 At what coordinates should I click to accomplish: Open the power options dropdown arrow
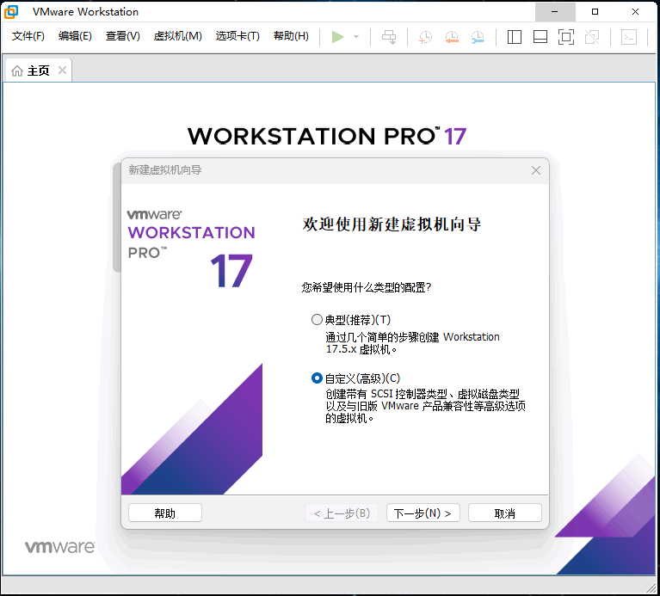pos(356,37)
